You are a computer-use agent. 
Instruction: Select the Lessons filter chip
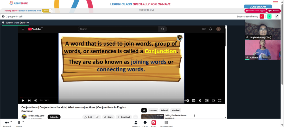pos(153,110)
